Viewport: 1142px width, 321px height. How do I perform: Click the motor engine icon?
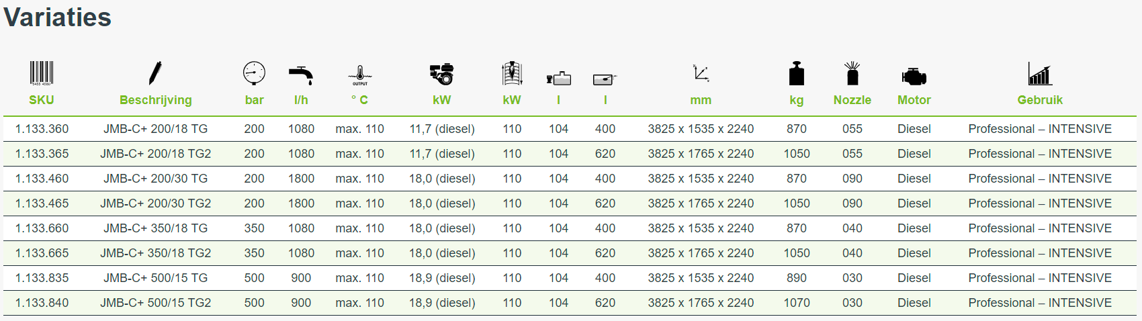click(x=914, y=77)
